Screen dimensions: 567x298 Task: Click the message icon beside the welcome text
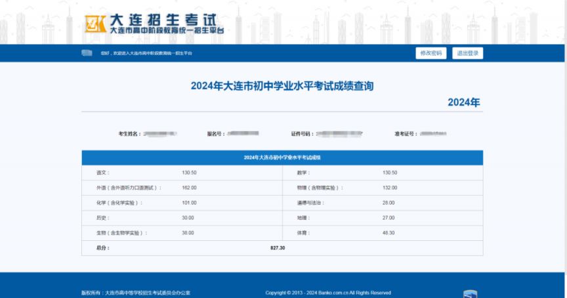tap(87, 53)
